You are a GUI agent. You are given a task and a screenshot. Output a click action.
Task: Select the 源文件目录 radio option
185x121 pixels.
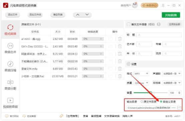click(148, 102)
